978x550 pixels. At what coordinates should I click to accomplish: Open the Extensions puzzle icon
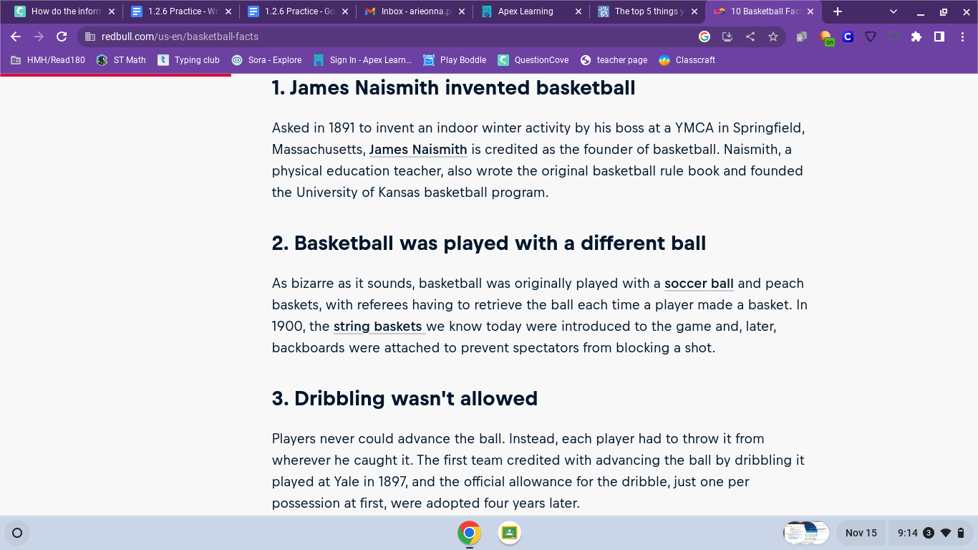pos(916,37)
